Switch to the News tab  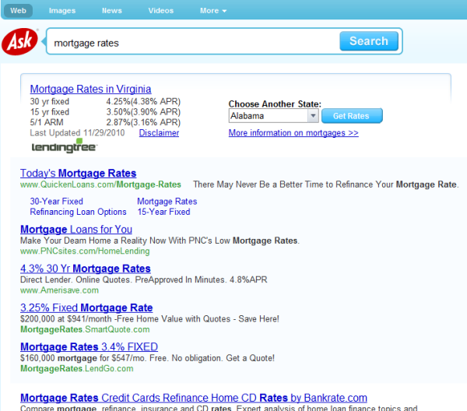(112, 11)
